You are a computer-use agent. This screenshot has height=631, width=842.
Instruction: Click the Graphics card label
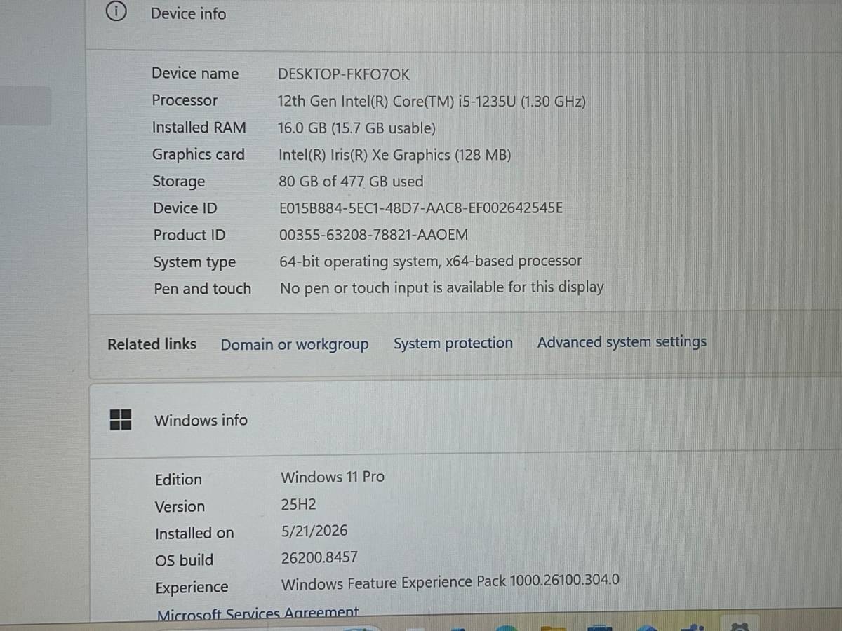199,155
